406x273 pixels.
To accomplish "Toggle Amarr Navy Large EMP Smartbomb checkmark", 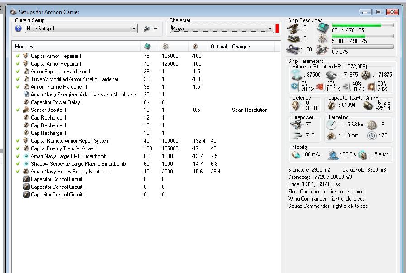I will point(18,156).
